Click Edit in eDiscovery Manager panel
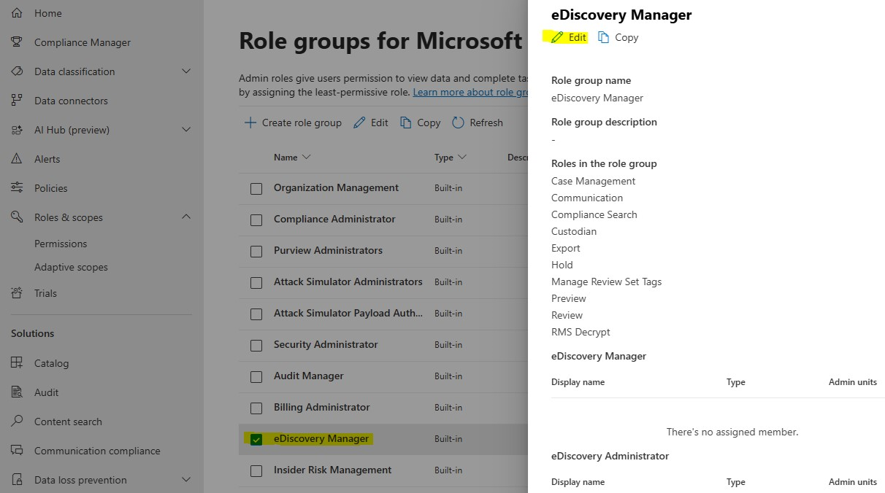 pos(569,37)
